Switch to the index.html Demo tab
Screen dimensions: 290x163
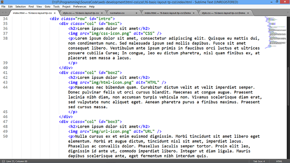click(x=168, y=13)
